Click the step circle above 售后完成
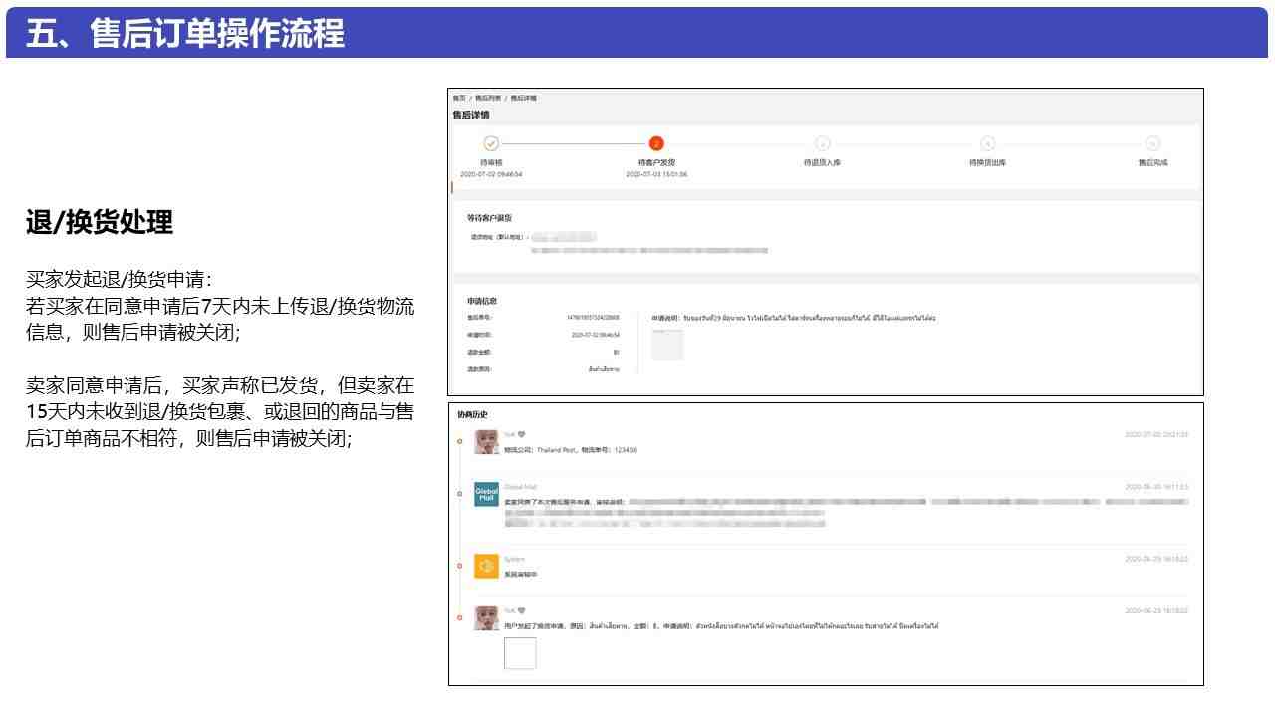1275x717 pixels. click(x=1152, y=144)
